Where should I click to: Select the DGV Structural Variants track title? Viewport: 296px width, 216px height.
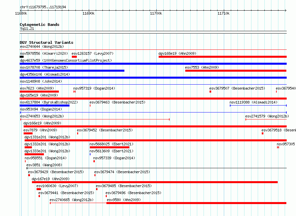point(47,42)
